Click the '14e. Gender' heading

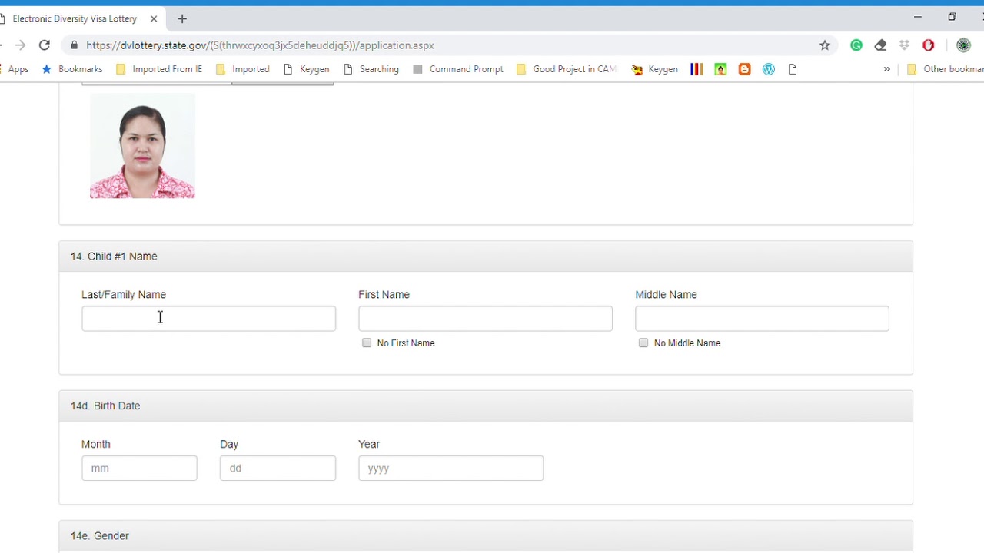(x=100, y=535)
